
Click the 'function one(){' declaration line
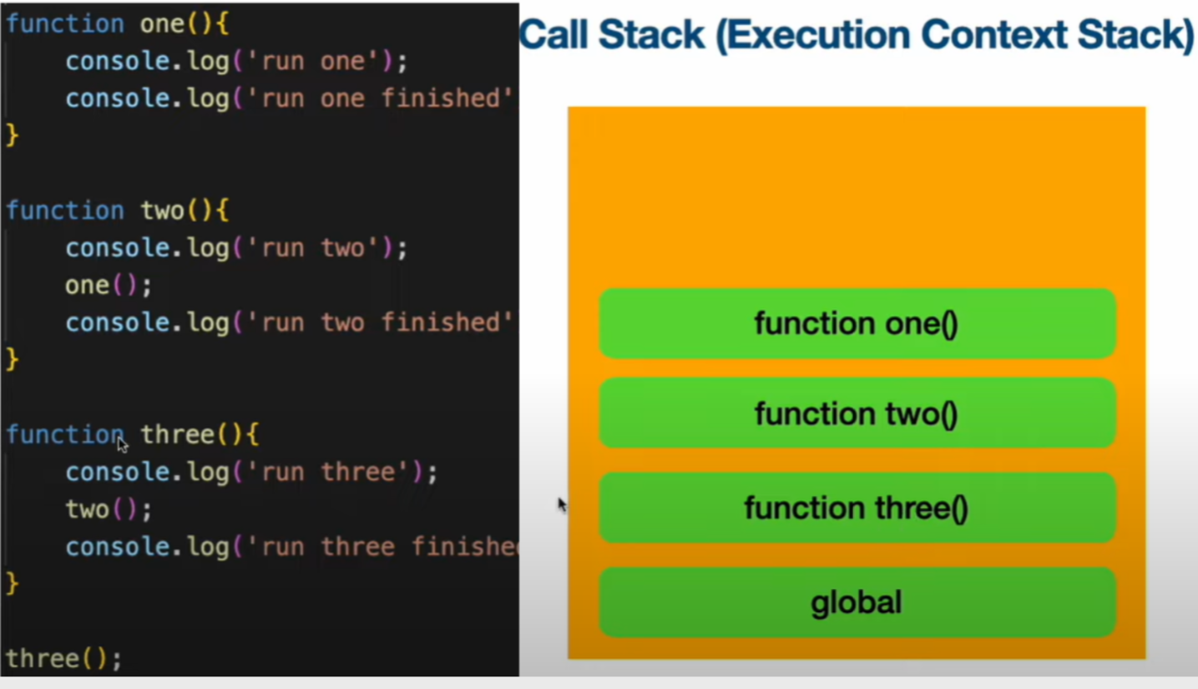118,23
